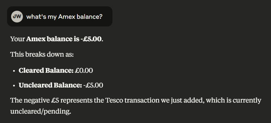Click the £0.00 cleared balance value
The height and width of the screenshot is (123, 271).
click(84, 70)
